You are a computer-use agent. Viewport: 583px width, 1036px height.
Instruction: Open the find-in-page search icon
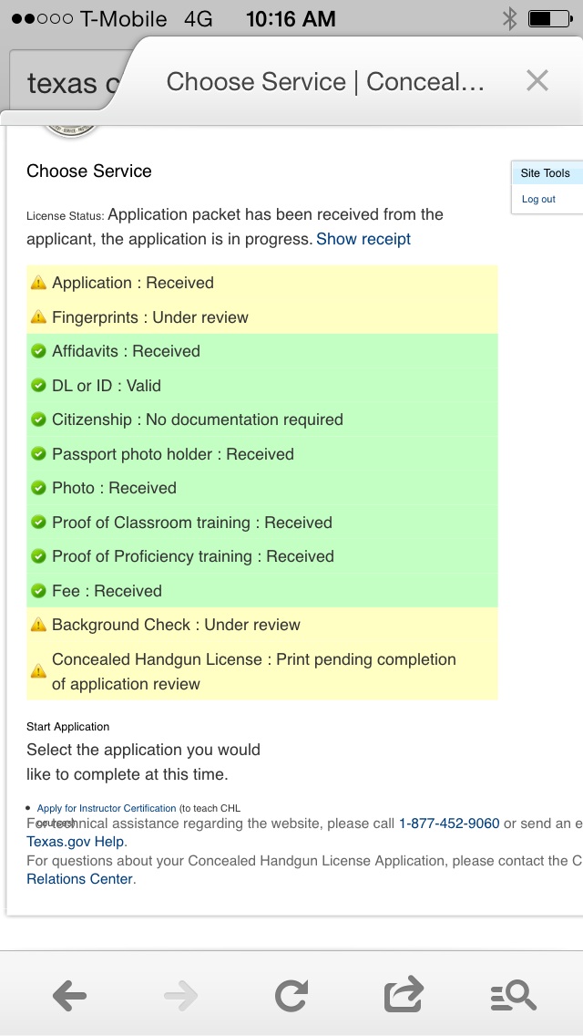tap(514, 995)
